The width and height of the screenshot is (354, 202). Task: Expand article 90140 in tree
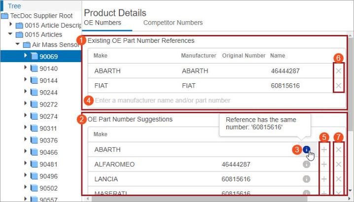pyautogui.click(x=25, y=67)
